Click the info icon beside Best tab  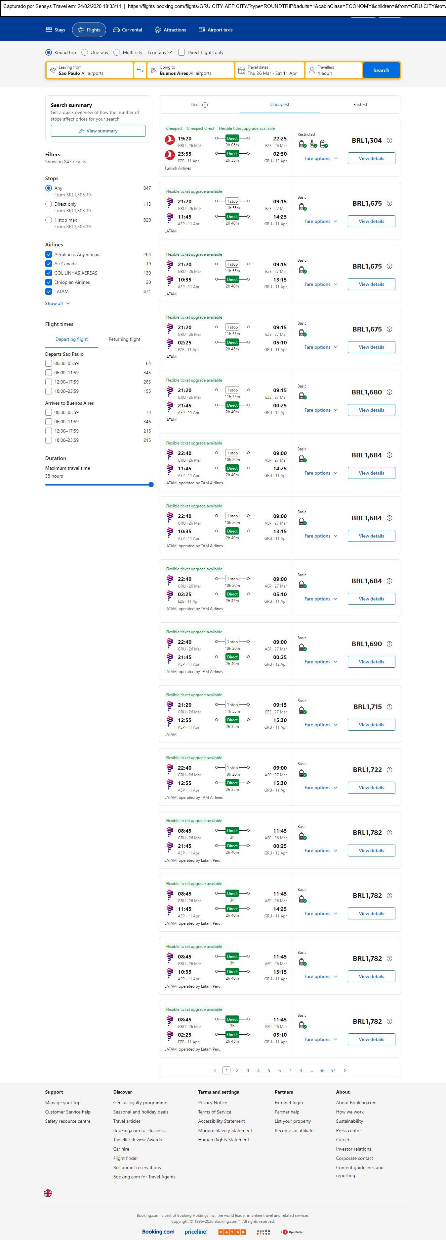205,105
